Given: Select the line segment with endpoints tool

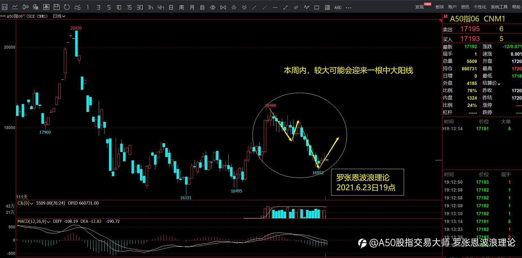Looking at the screenshot, I should tap(285, 7).
